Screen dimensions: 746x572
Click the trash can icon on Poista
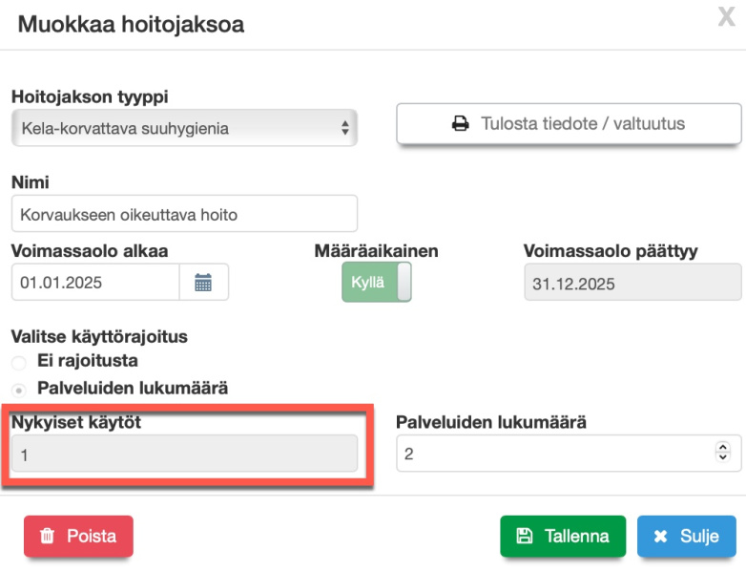(47, 537)
